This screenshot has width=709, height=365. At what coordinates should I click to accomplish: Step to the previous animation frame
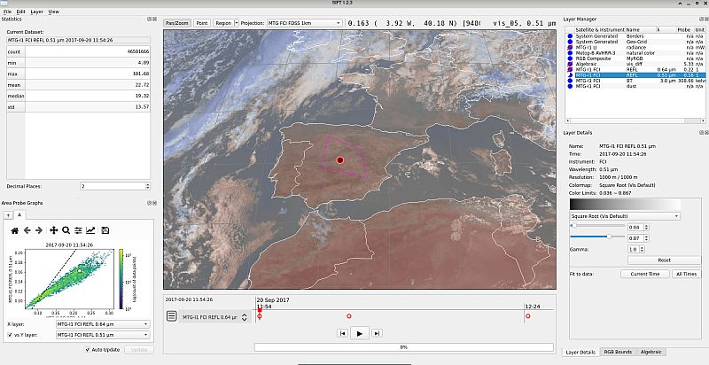(x=342, y=333)
